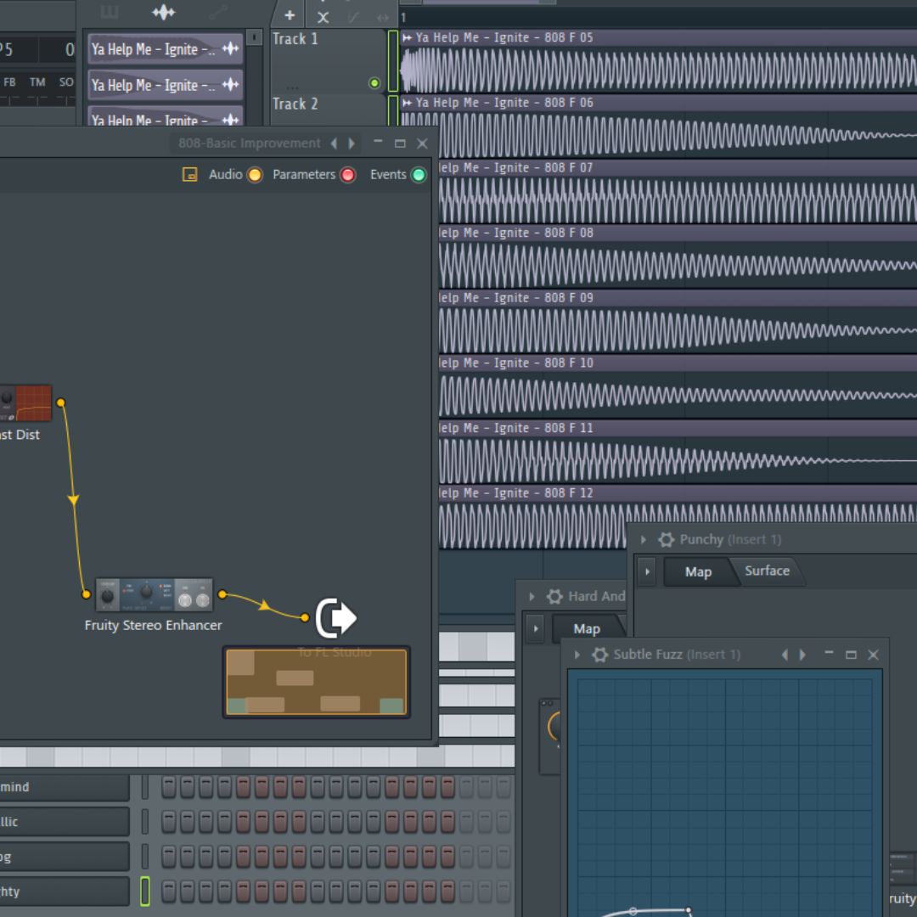Toggle the Parameters connections display
917x917 pixels.
pos(347,175)
